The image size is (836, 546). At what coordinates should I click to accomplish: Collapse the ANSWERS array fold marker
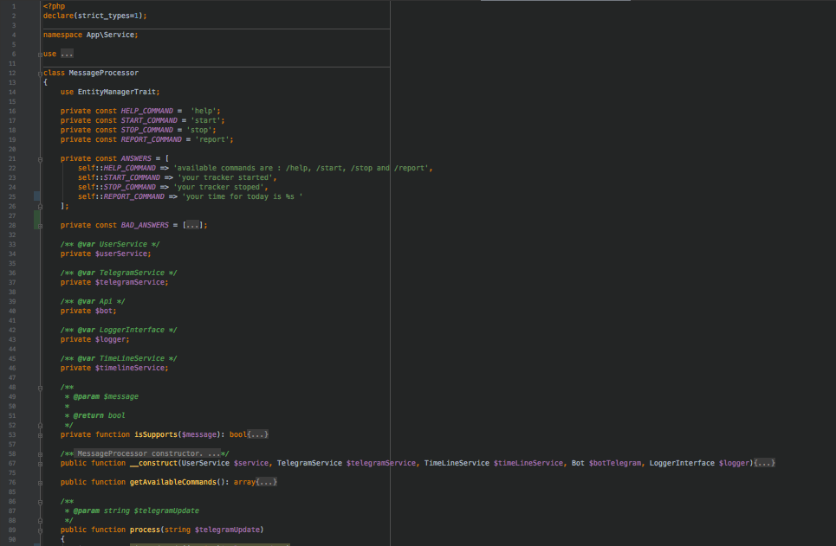pyautogui.click(x=40, y=159)
